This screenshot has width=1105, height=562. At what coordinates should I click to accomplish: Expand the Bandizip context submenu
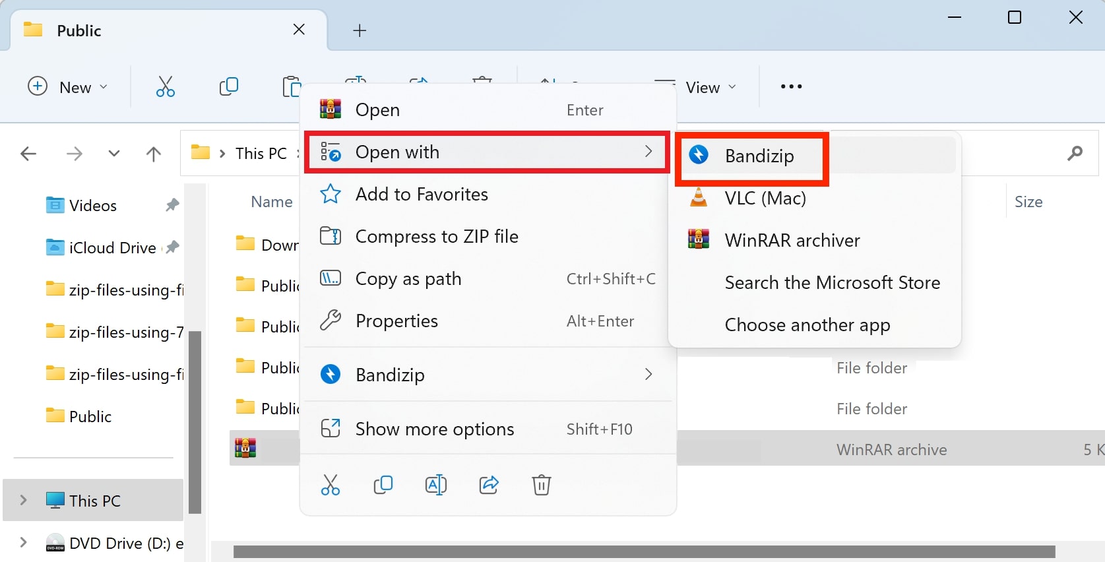click(488, 375)
